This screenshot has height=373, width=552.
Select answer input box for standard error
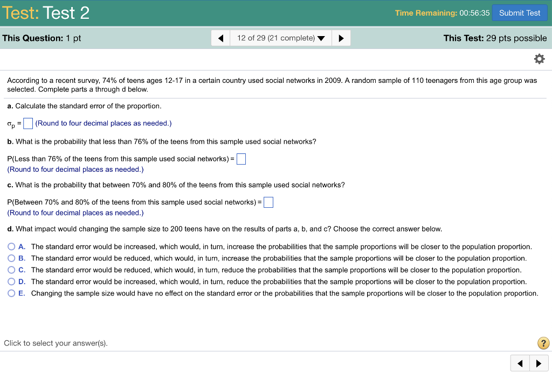coord(27,123)
